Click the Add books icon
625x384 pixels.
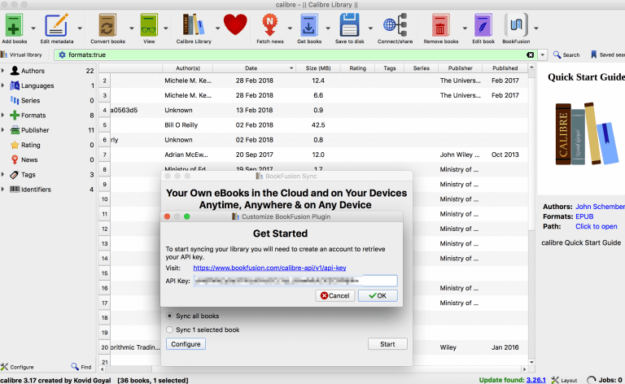click(14, 25)
